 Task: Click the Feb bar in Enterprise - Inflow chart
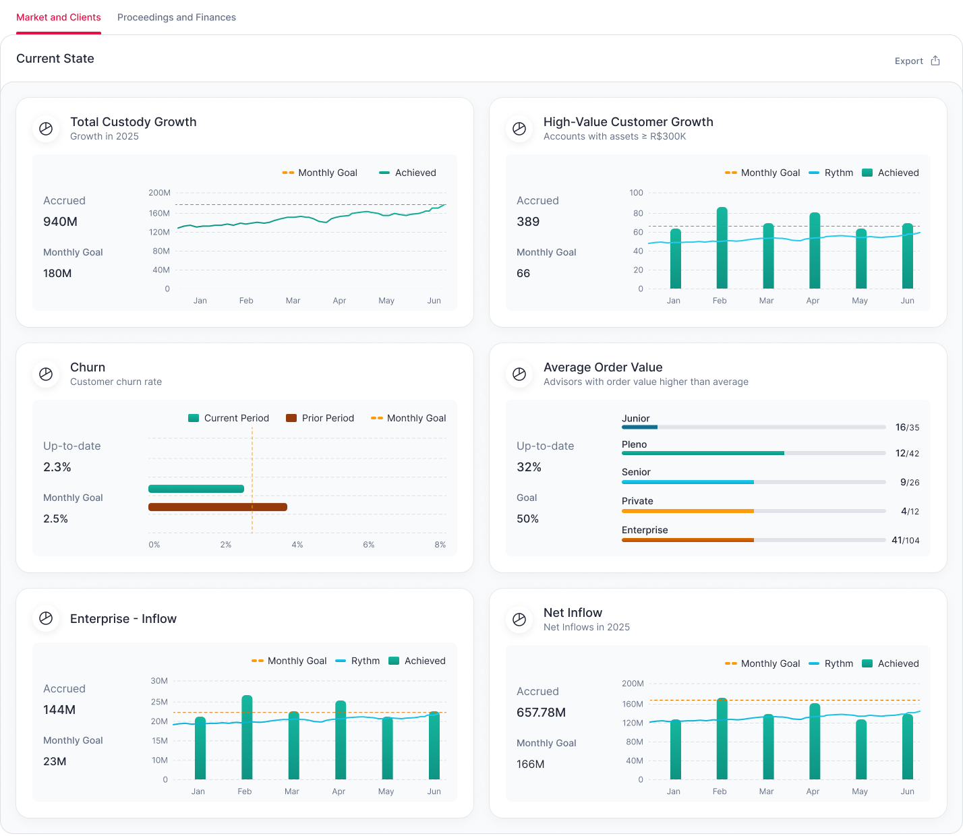click(247, 738)
